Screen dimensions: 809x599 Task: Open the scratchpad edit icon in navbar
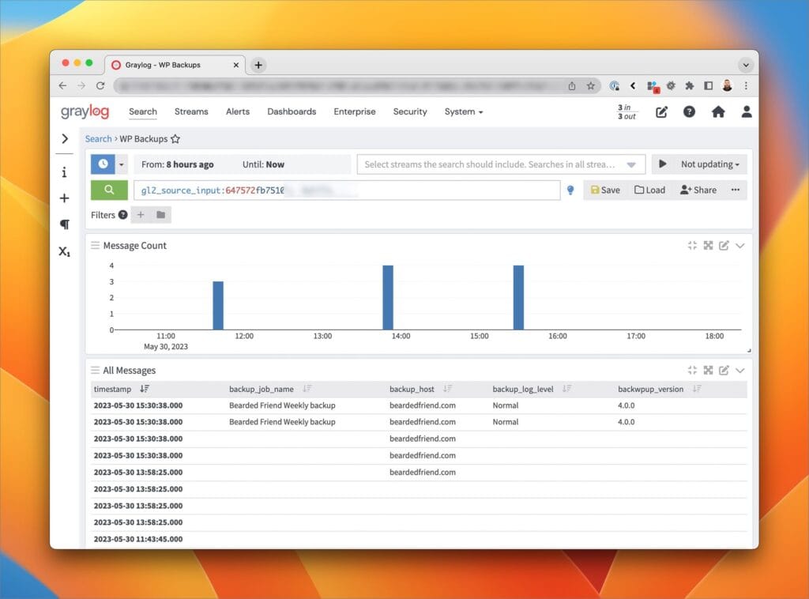click(x=661, y=112)
